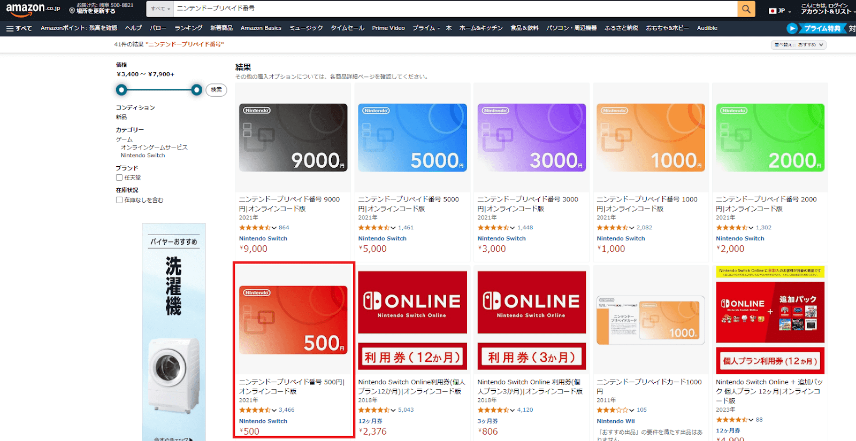Open the すべて search category dropdown
856x441 pixels.
point(160,9)
